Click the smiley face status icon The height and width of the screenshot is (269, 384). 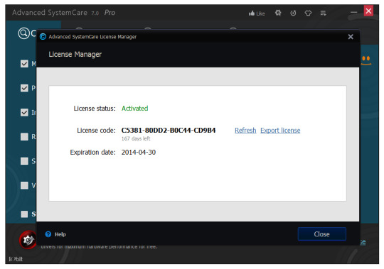coord(366,60)
